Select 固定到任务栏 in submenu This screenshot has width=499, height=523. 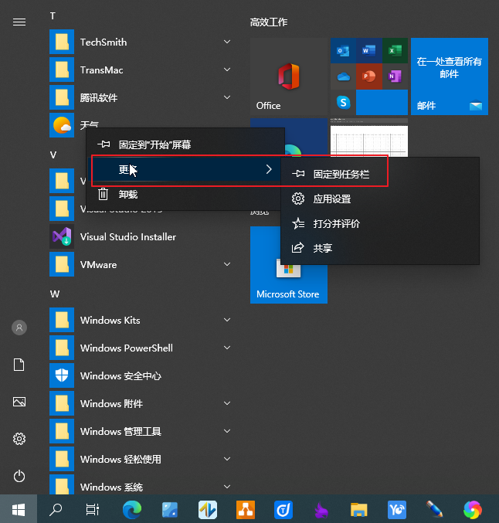tap(380, 174)
